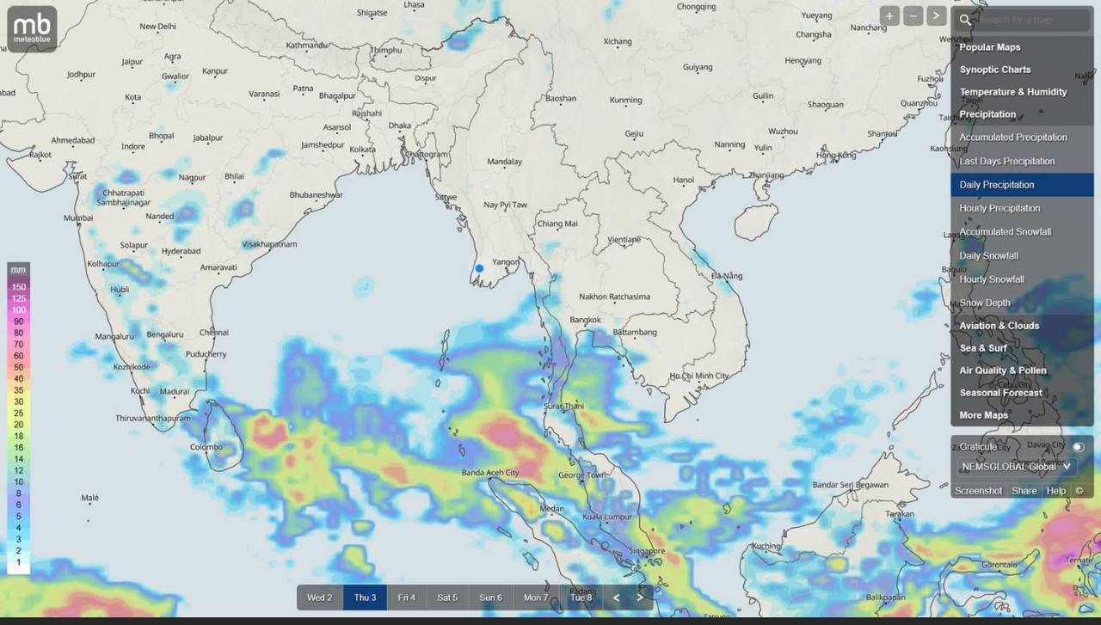Screen dimensions: 1101x625
Task: Collapse the side menu using the arrow button
Action: pyautogui.click(x=936, y=16)
